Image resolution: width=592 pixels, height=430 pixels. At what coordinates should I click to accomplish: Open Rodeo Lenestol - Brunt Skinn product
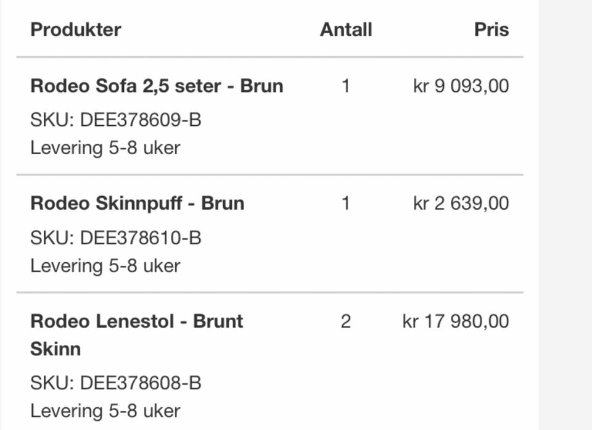[x=137, y=335]
